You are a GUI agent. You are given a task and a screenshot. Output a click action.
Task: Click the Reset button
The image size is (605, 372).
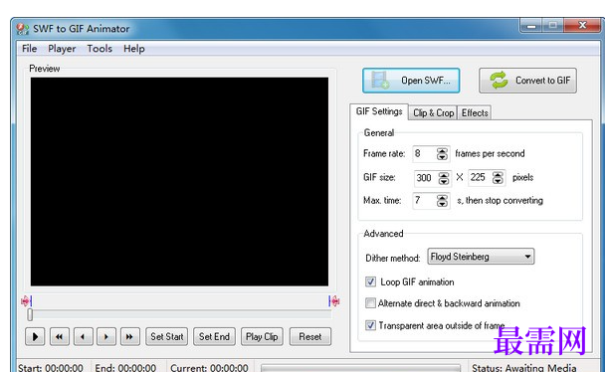click(310, 336)
